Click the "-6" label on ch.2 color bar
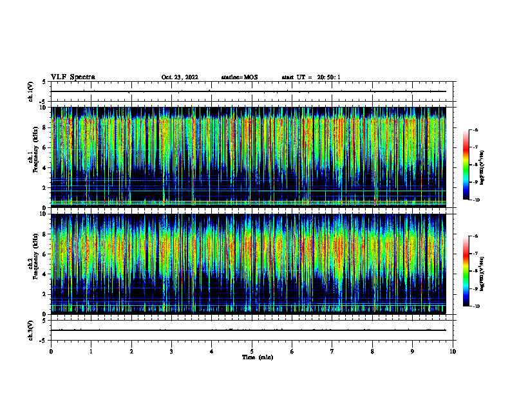Viewport: 510px width, 394px height. pos(475,236)
